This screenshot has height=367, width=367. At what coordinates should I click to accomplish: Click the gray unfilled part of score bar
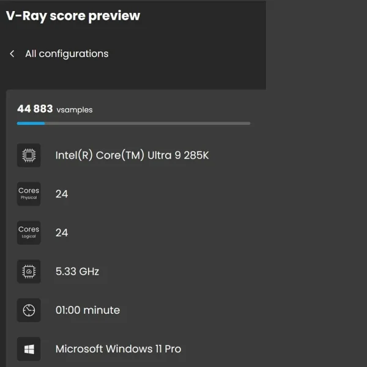(x=147, y=123)
